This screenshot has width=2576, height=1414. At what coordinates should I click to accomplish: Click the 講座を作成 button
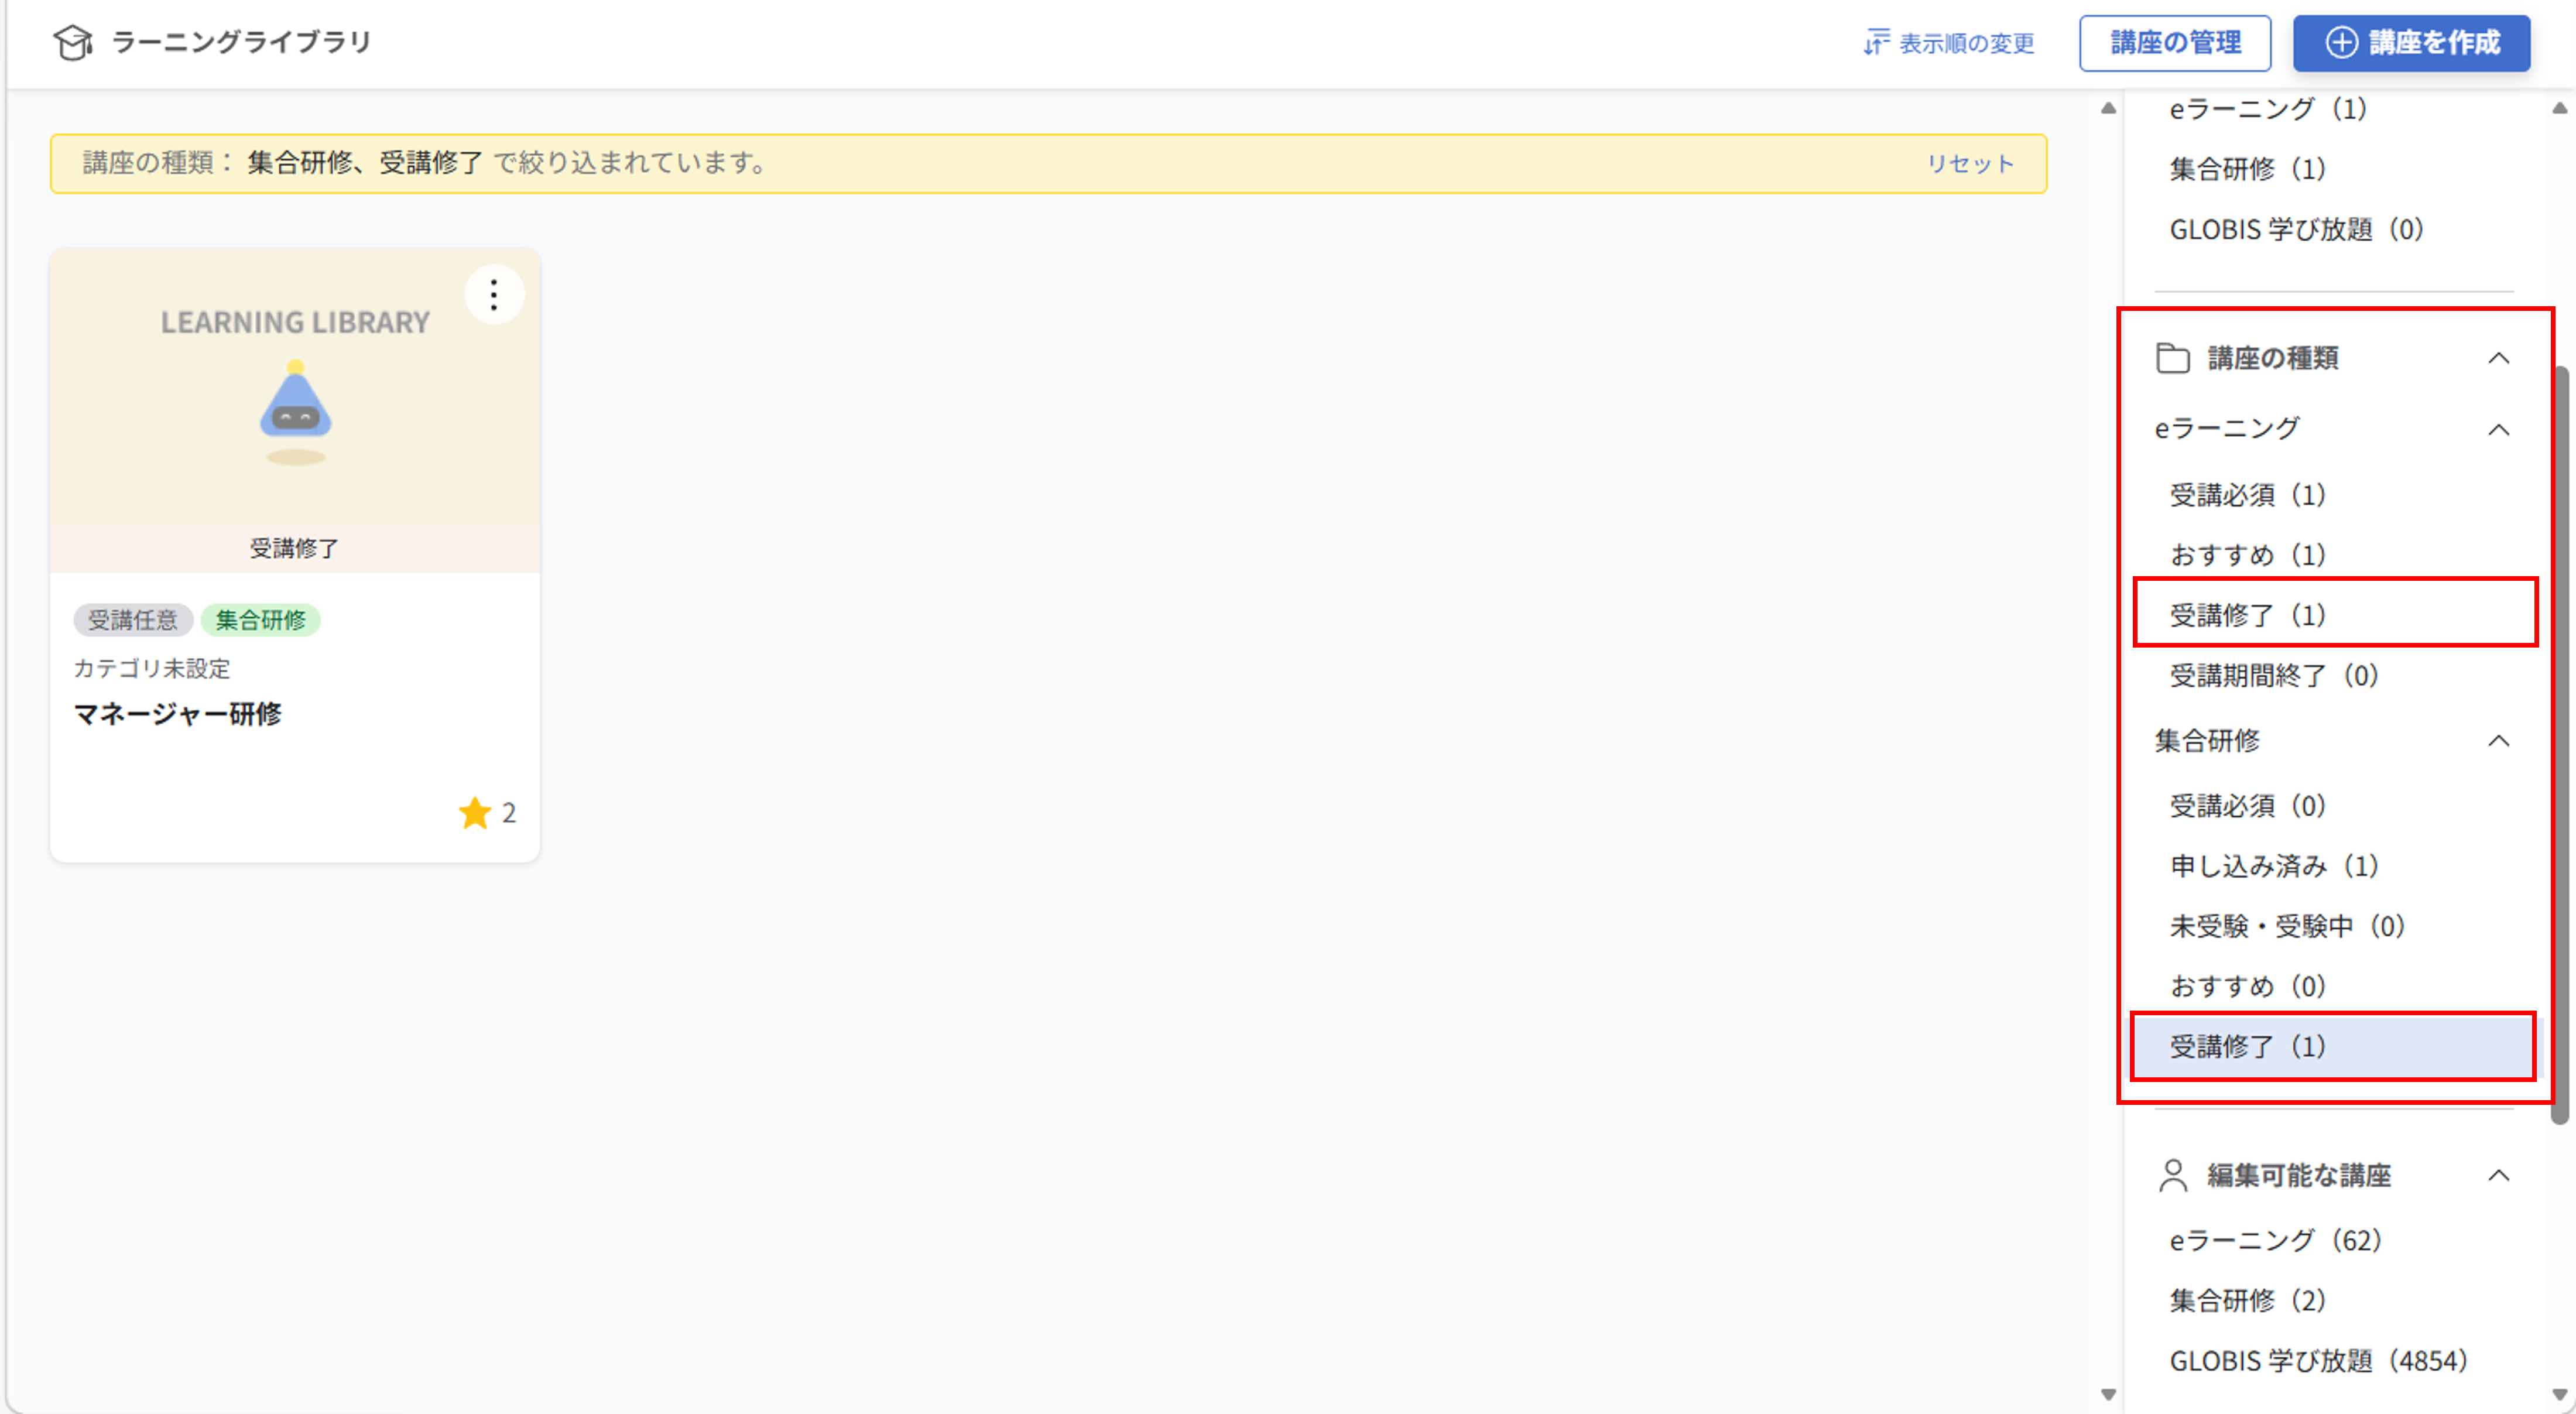(2411, 43)
